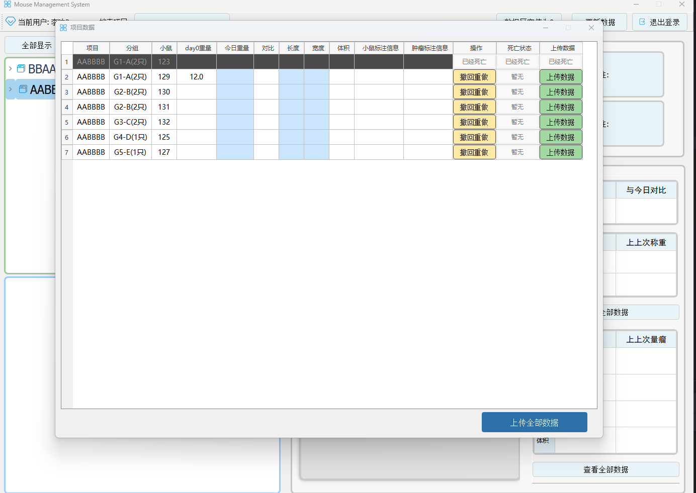Expand the BBAA tree node
The height and width of the screenshot is (493, 696).
(x=10, y=69)
